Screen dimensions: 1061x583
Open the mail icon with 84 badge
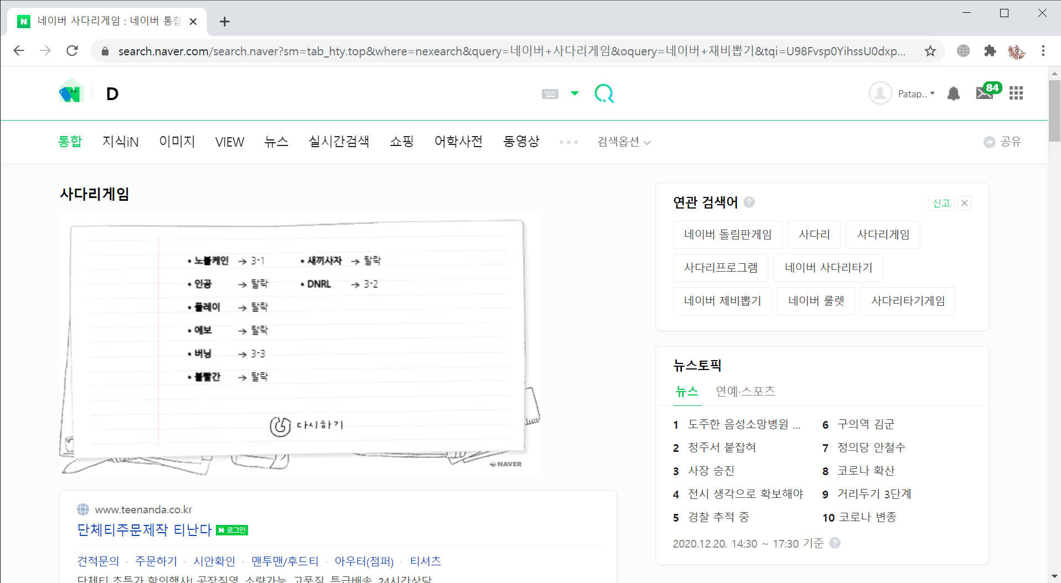click(988, 91)
